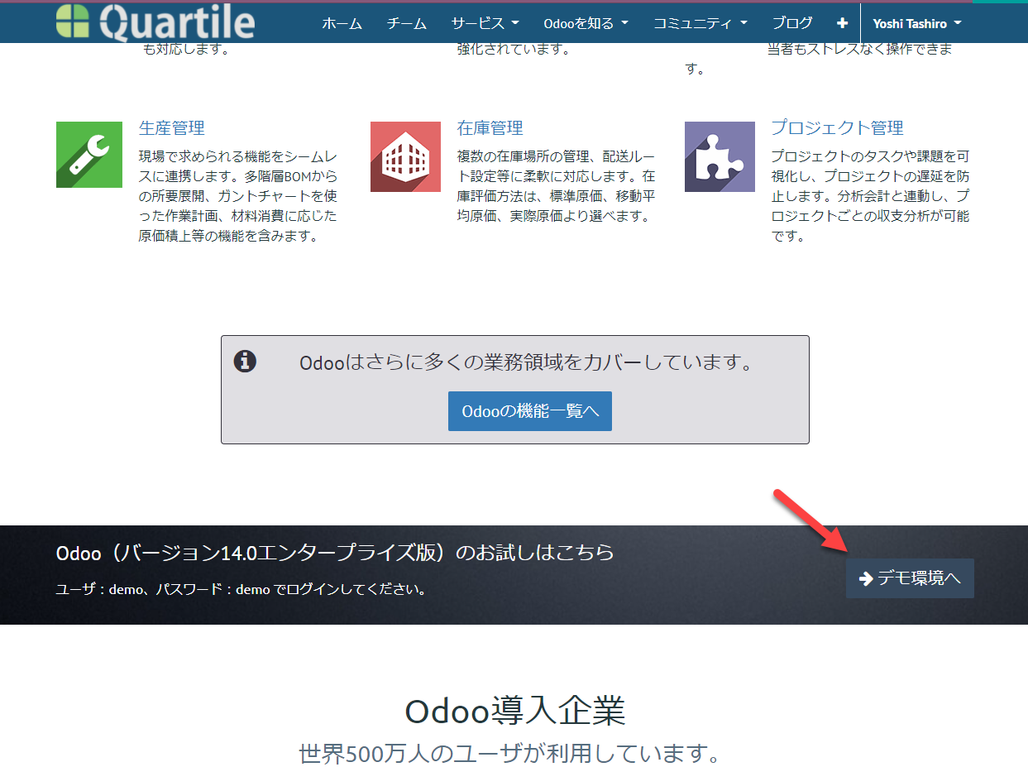The height and width of the screenshot is (767, 1028).
Task: Open the ホーム menu item
Action: click(342, 23)
